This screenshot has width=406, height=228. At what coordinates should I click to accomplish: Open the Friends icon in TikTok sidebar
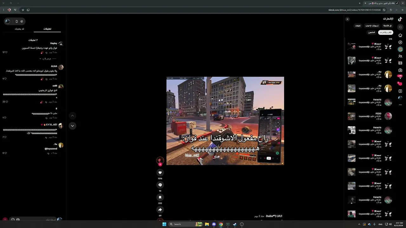pyautogui.click(x=400, y=56)
